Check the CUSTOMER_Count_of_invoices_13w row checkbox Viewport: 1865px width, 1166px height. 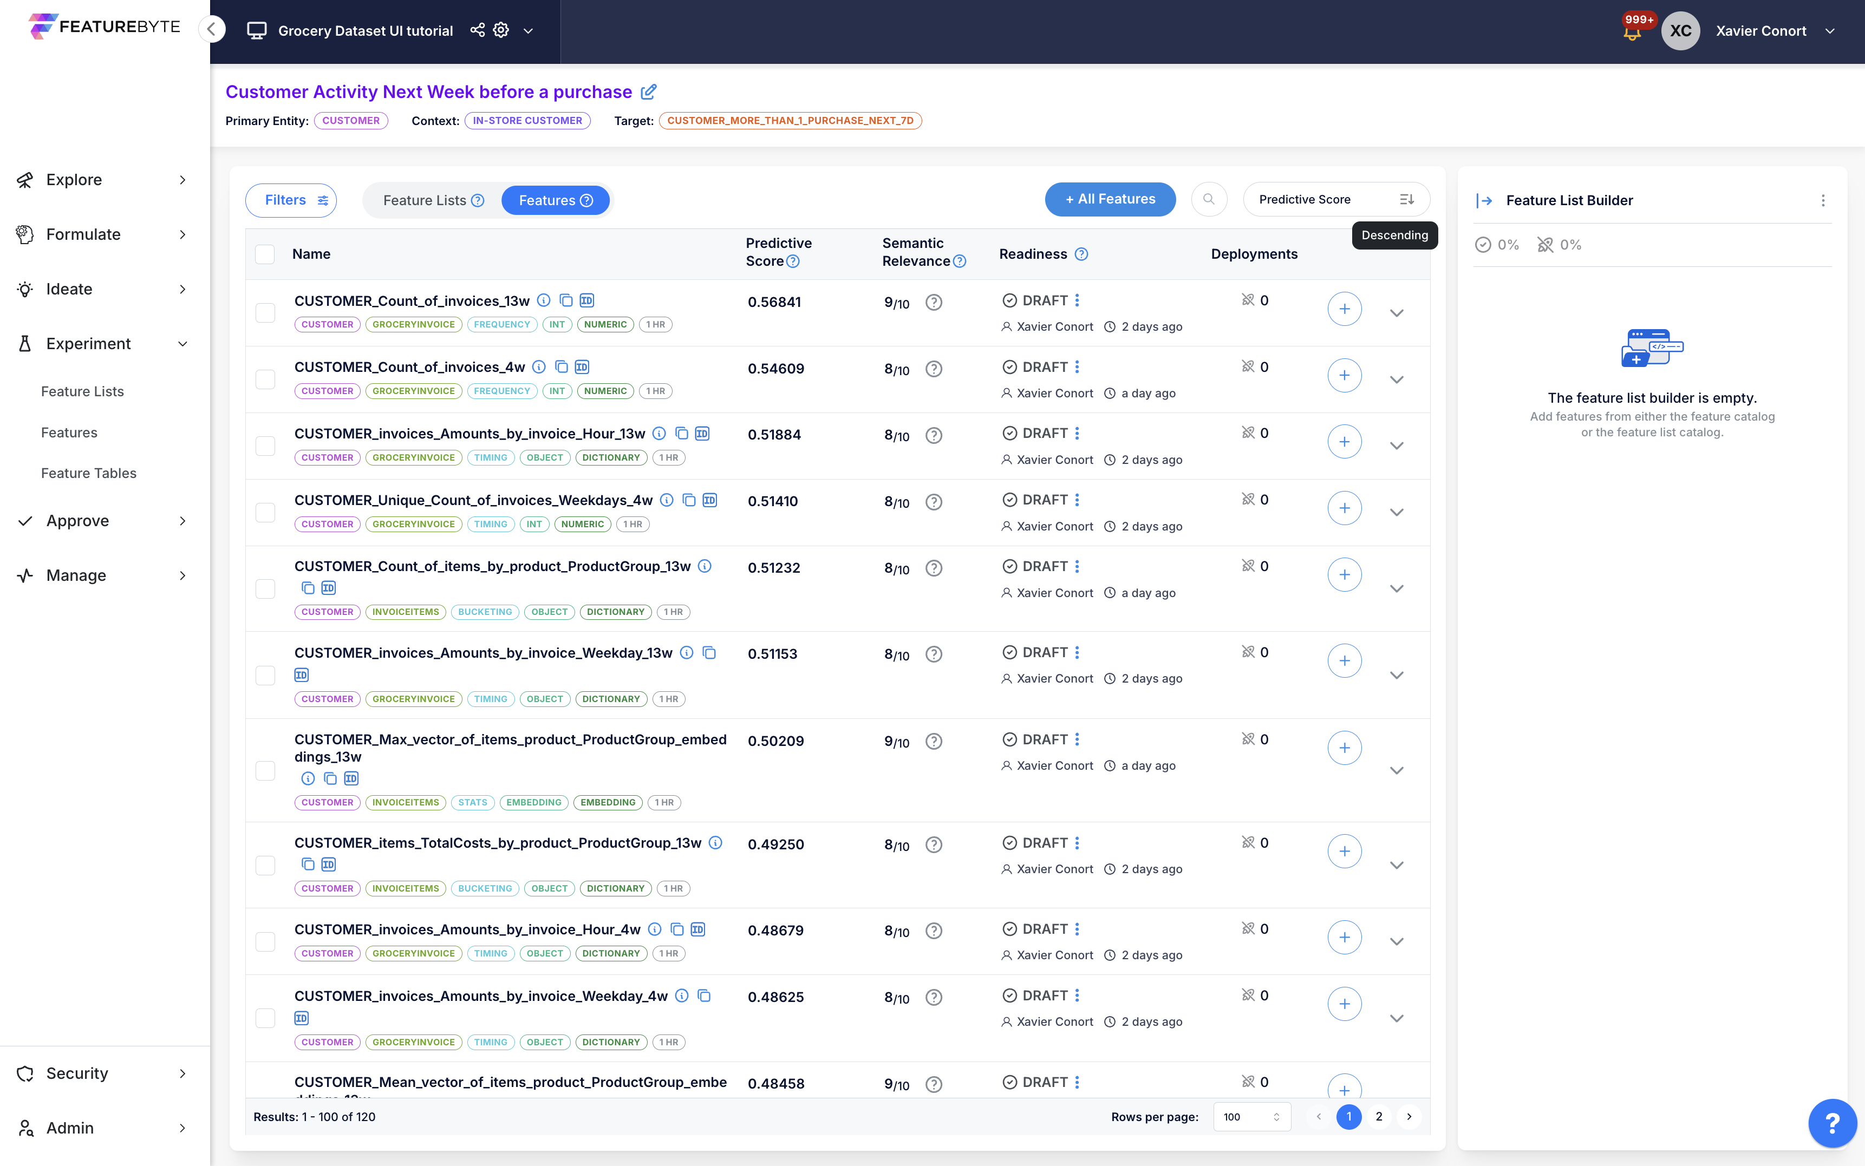(x=265, y=312)
